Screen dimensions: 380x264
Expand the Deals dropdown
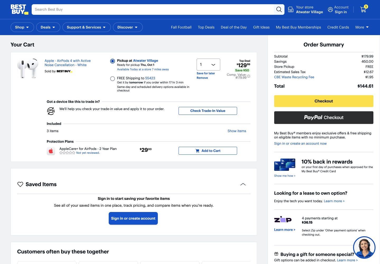coord(48,27)
